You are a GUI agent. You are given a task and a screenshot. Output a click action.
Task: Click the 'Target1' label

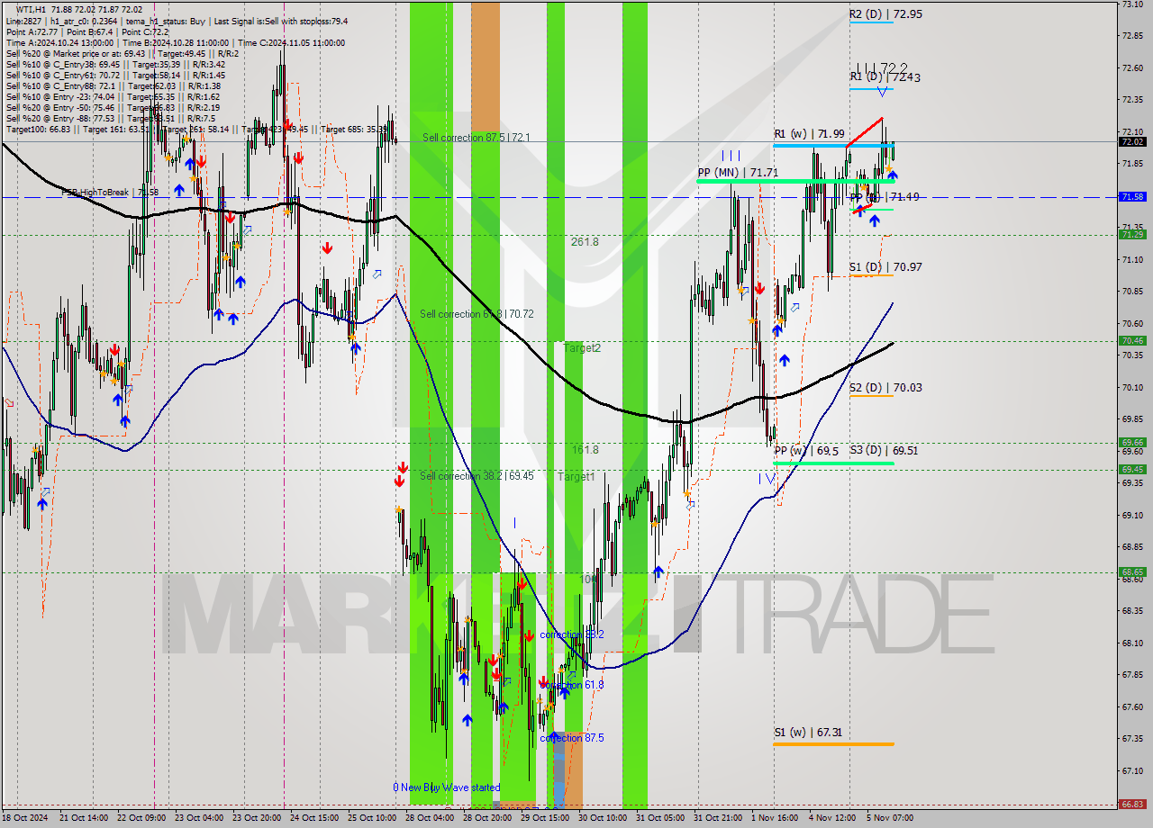[x=576, y=476]
